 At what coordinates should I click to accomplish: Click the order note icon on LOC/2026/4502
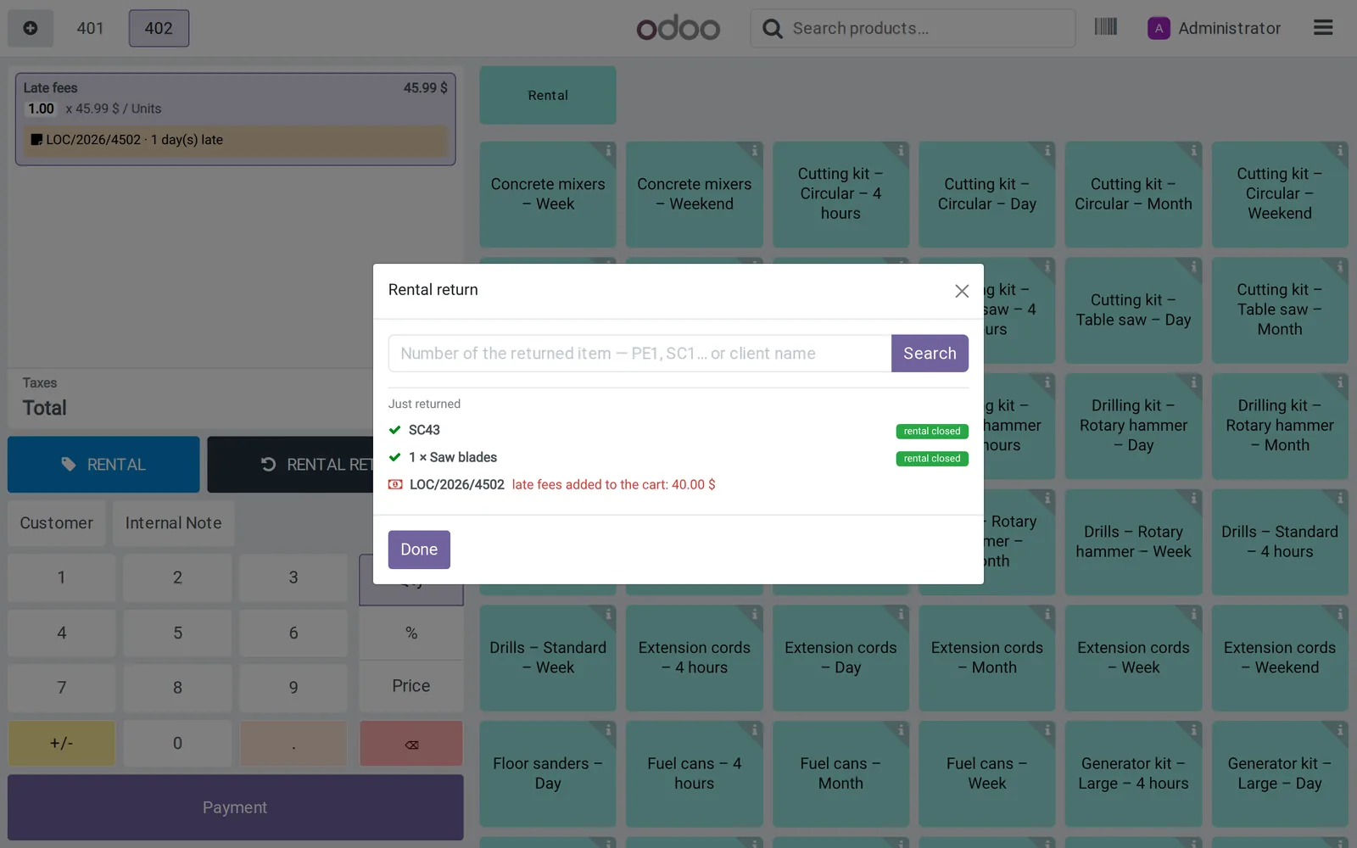click(x=36, y=140)
